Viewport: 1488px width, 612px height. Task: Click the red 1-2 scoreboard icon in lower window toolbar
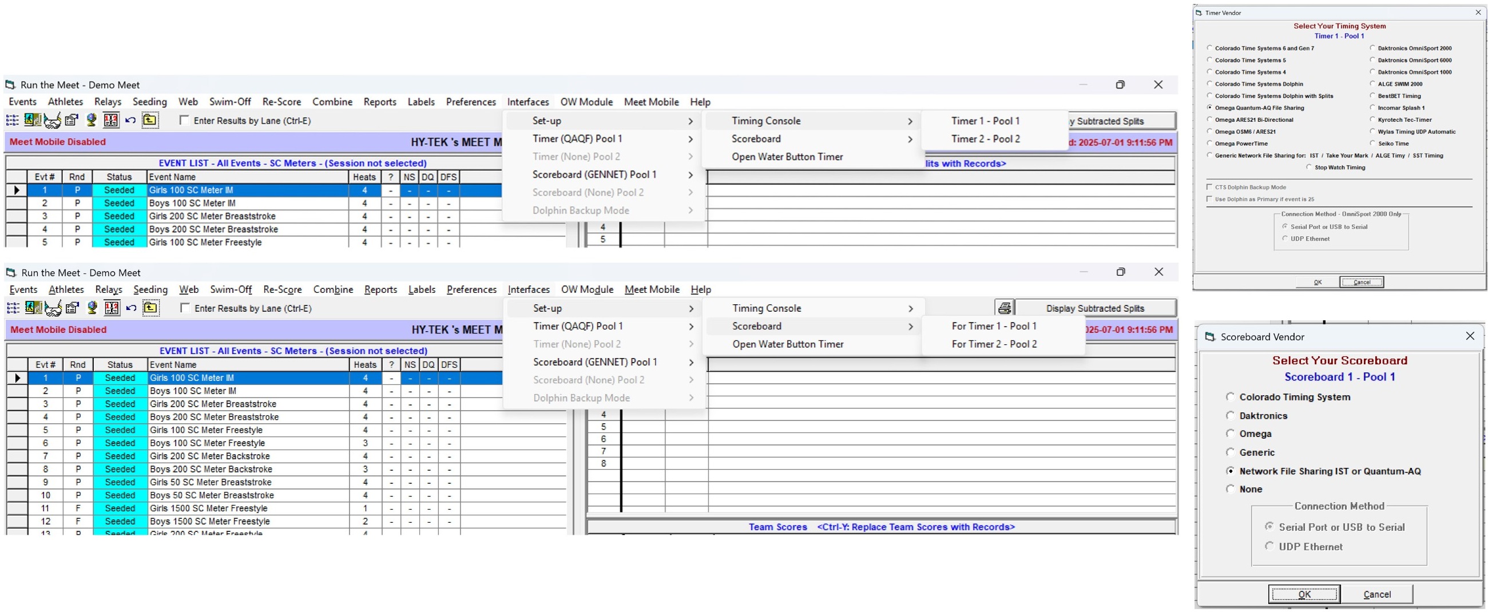pos(112,308)
